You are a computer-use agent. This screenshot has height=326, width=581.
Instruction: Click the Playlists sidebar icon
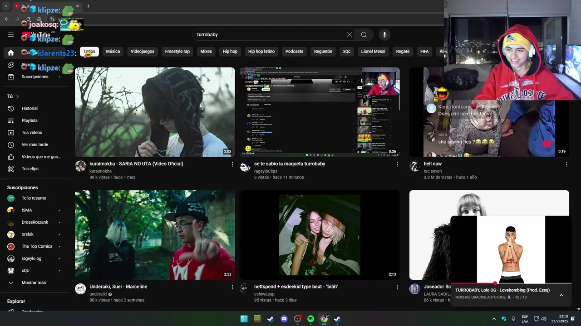[11, 120]
